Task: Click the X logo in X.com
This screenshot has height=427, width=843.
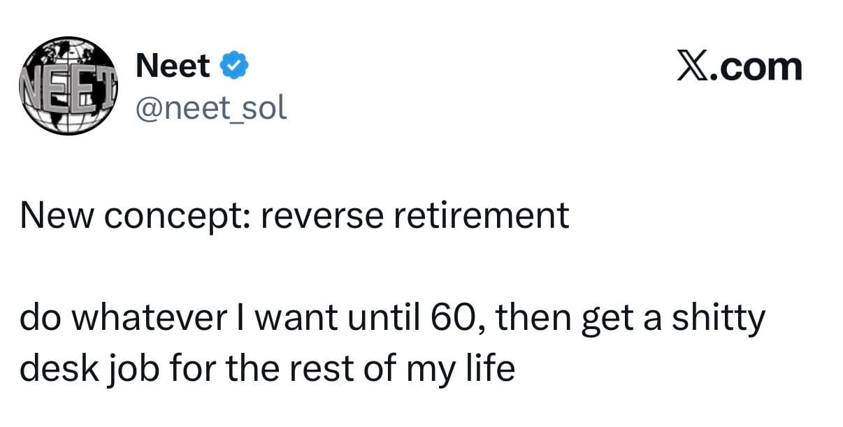Action: click(691, 67)
